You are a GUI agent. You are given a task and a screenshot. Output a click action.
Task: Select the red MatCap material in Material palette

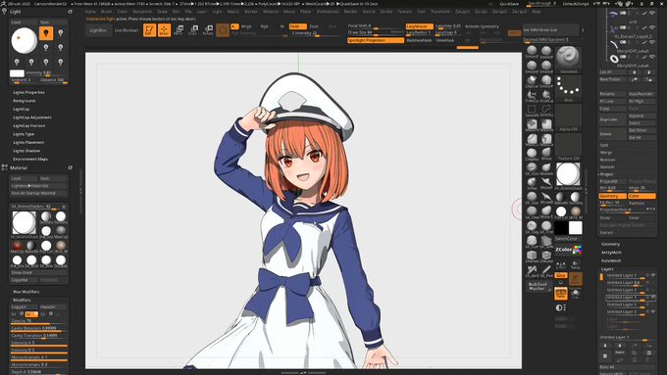[x=17, y=246]
